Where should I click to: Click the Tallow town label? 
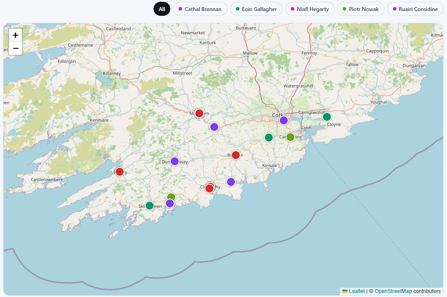pyautogui.click(x=352, y=65)
